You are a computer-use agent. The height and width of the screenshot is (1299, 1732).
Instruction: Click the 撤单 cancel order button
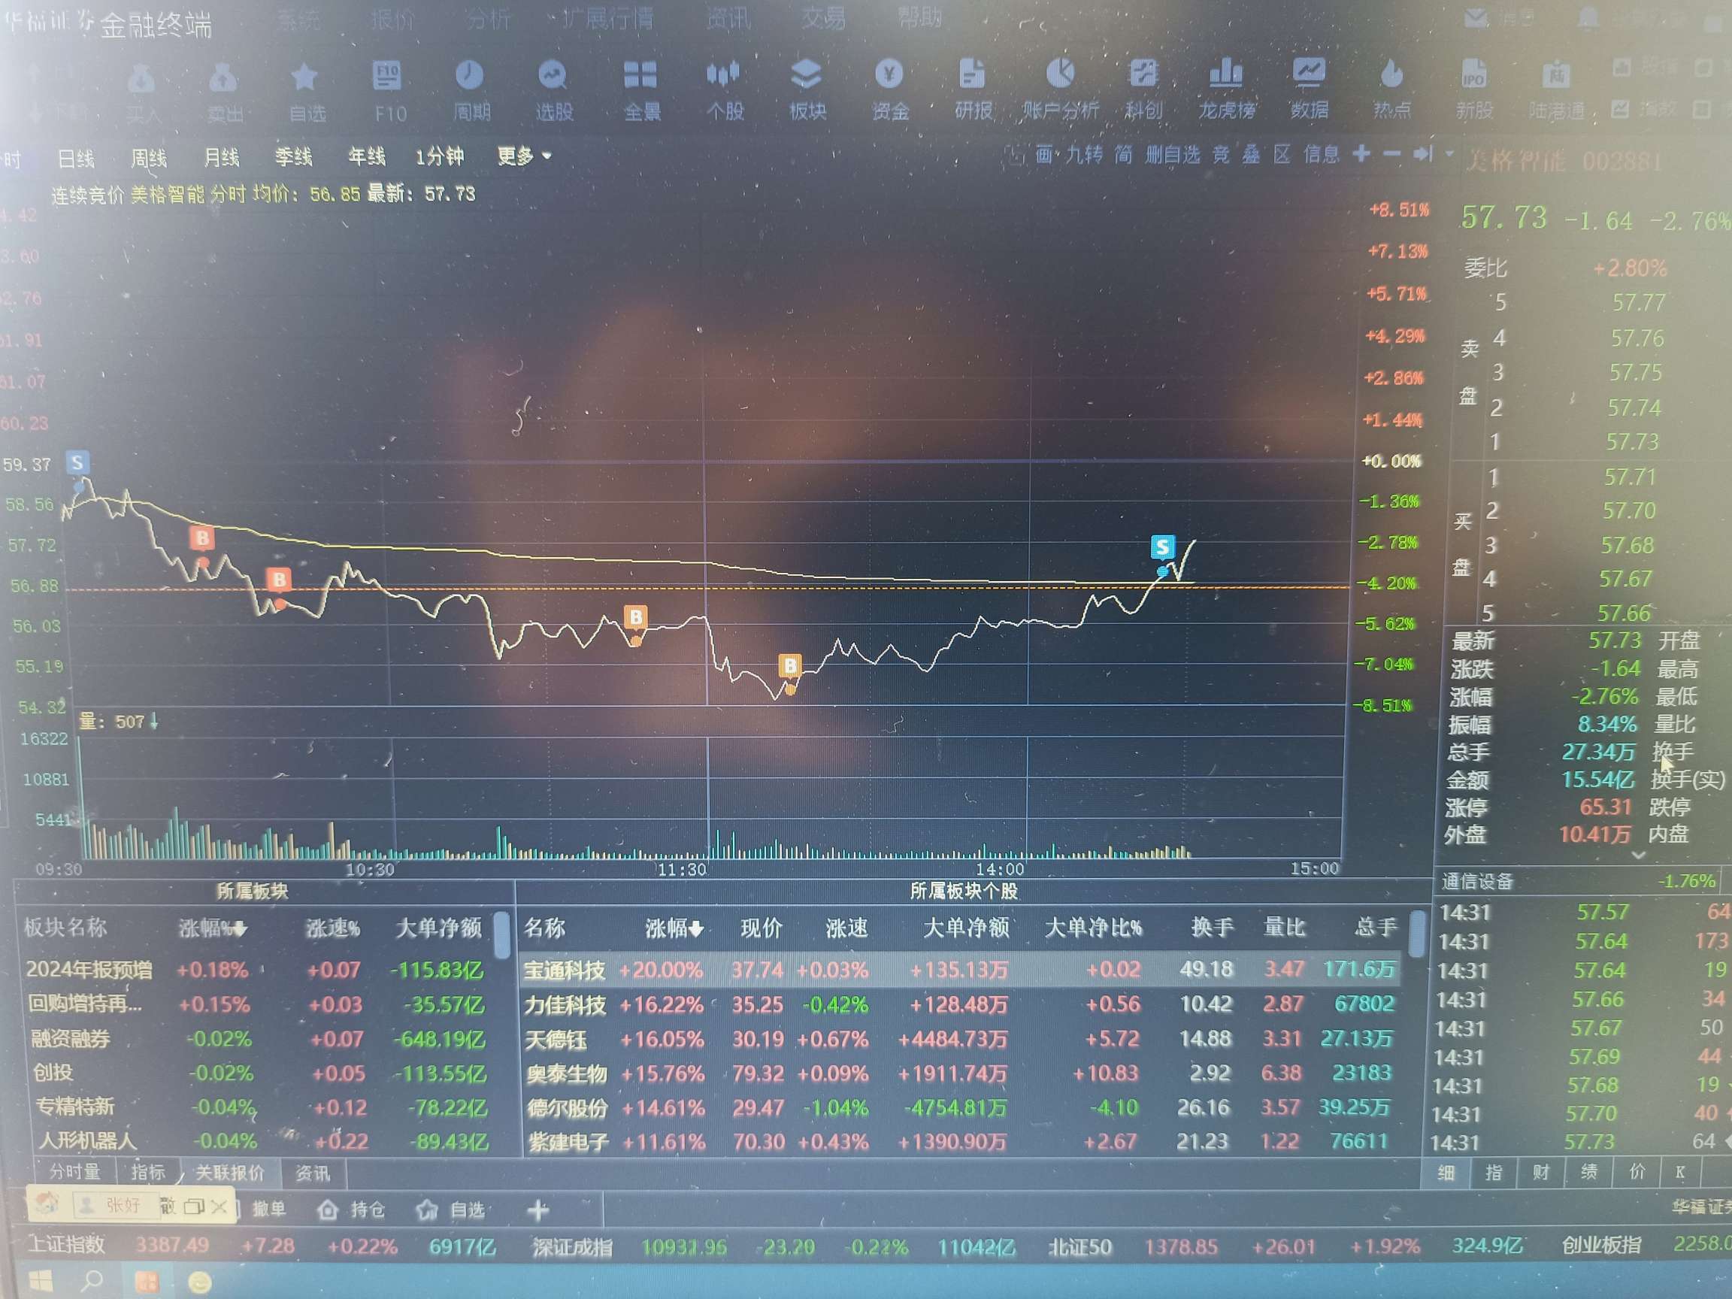[x=268, y=1209]
